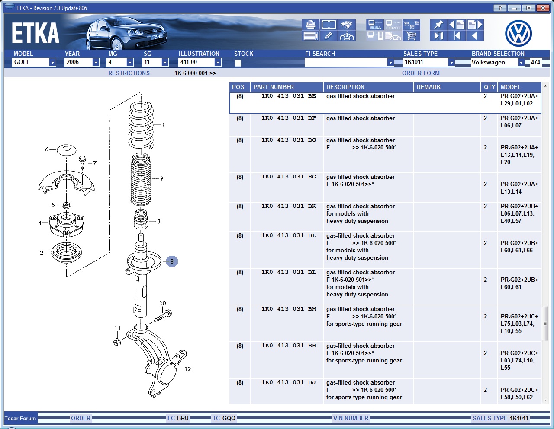This screenshot has height=429, width=554.
Task: Select position 9 in the illustration
Action: coord(162,178)
